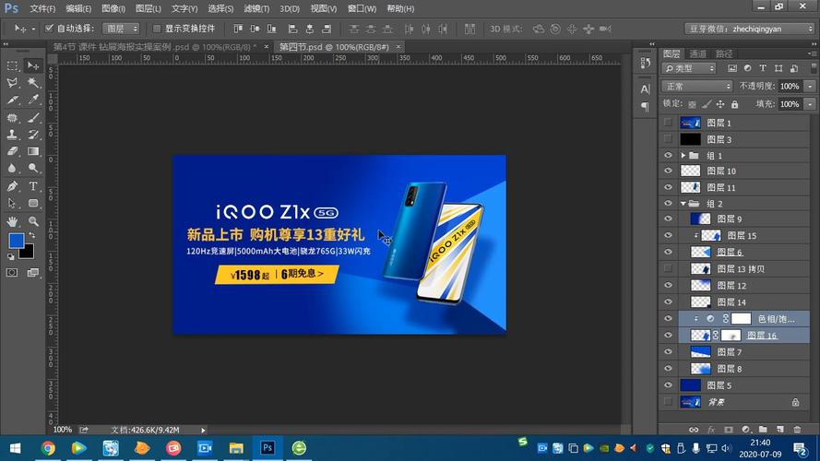Select the Rectangular Marquee tool
Image resolution: width=820 pixels, height=461 pixels.
click(x=13, y=65)
